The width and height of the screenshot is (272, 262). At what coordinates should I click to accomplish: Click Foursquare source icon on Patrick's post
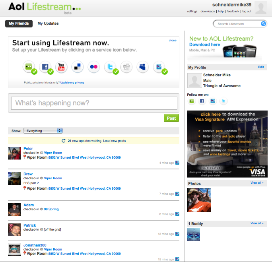[177, 234]
